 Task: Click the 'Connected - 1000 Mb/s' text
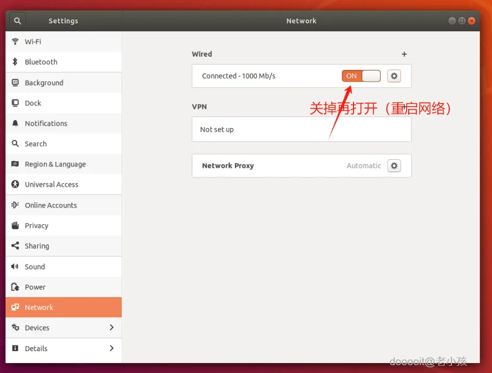[x=239, y=76]
